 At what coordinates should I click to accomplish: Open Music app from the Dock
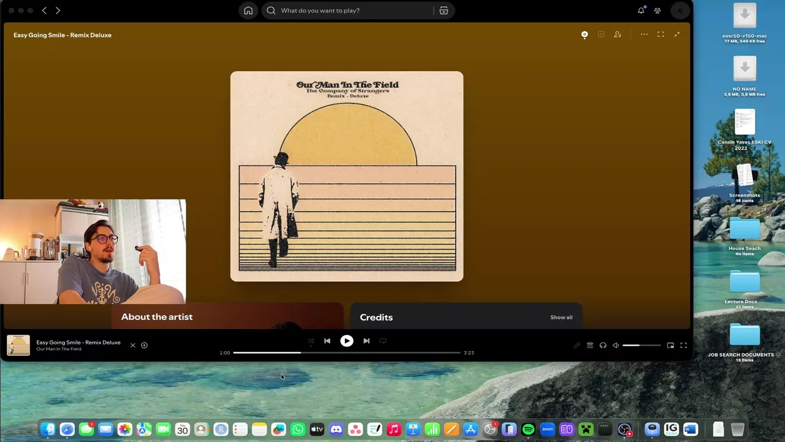[394, 430]
